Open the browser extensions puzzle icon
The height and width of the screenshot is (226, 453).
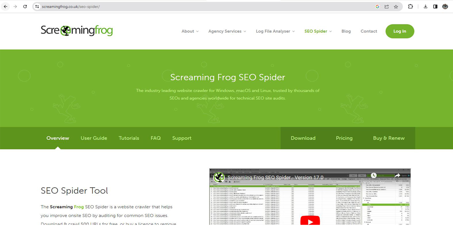[410, 6]
